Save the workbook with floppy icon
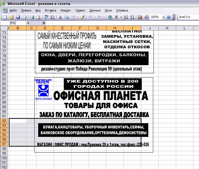The width and height of the screenshot is (199, 169). [x=18, y=17]
